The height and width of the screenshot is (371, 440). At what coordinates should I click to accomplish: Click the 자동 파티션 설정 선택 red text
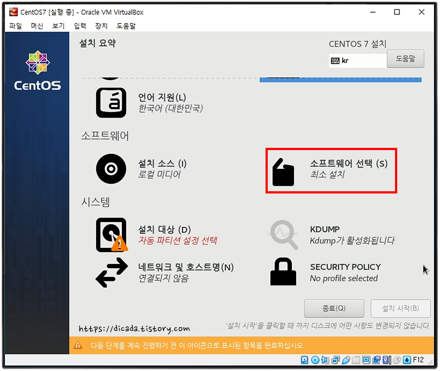point(178,241)
